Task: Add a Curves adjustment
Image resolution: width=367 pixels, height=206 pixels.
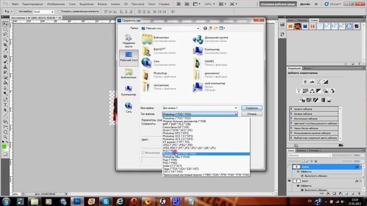Action: tap(319, 82)
